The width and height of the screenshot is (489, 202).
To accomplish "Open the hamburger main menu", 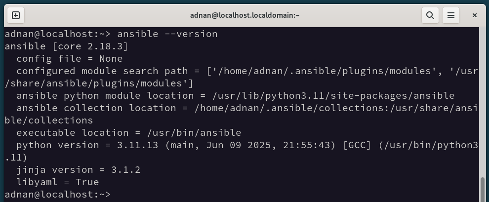I will tap(450, 15).
